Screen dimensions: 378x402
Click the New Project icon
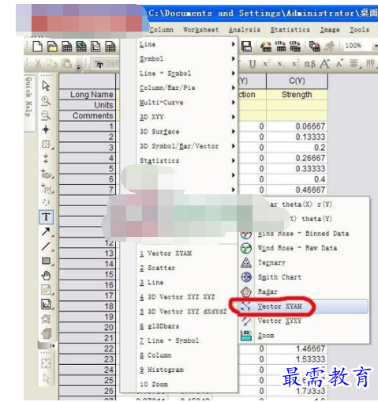37,47
